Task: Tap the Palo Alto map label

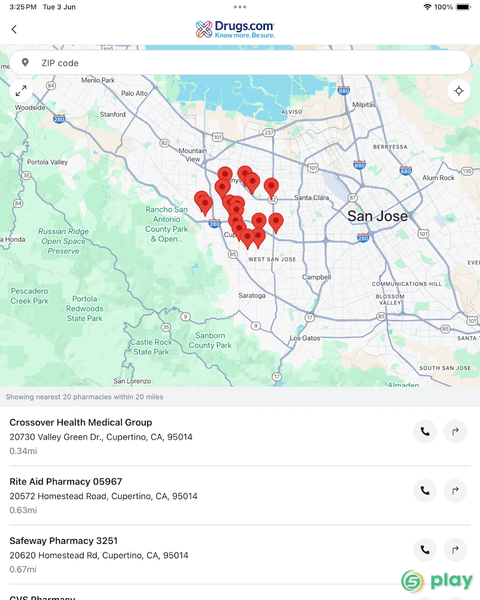Action: point(135,93)
